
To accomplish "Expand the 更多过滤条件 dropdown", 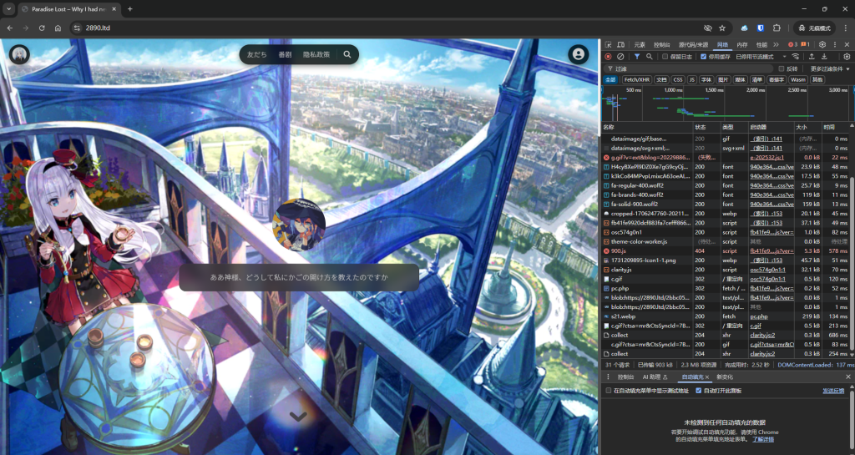I will tap(827, 68).
